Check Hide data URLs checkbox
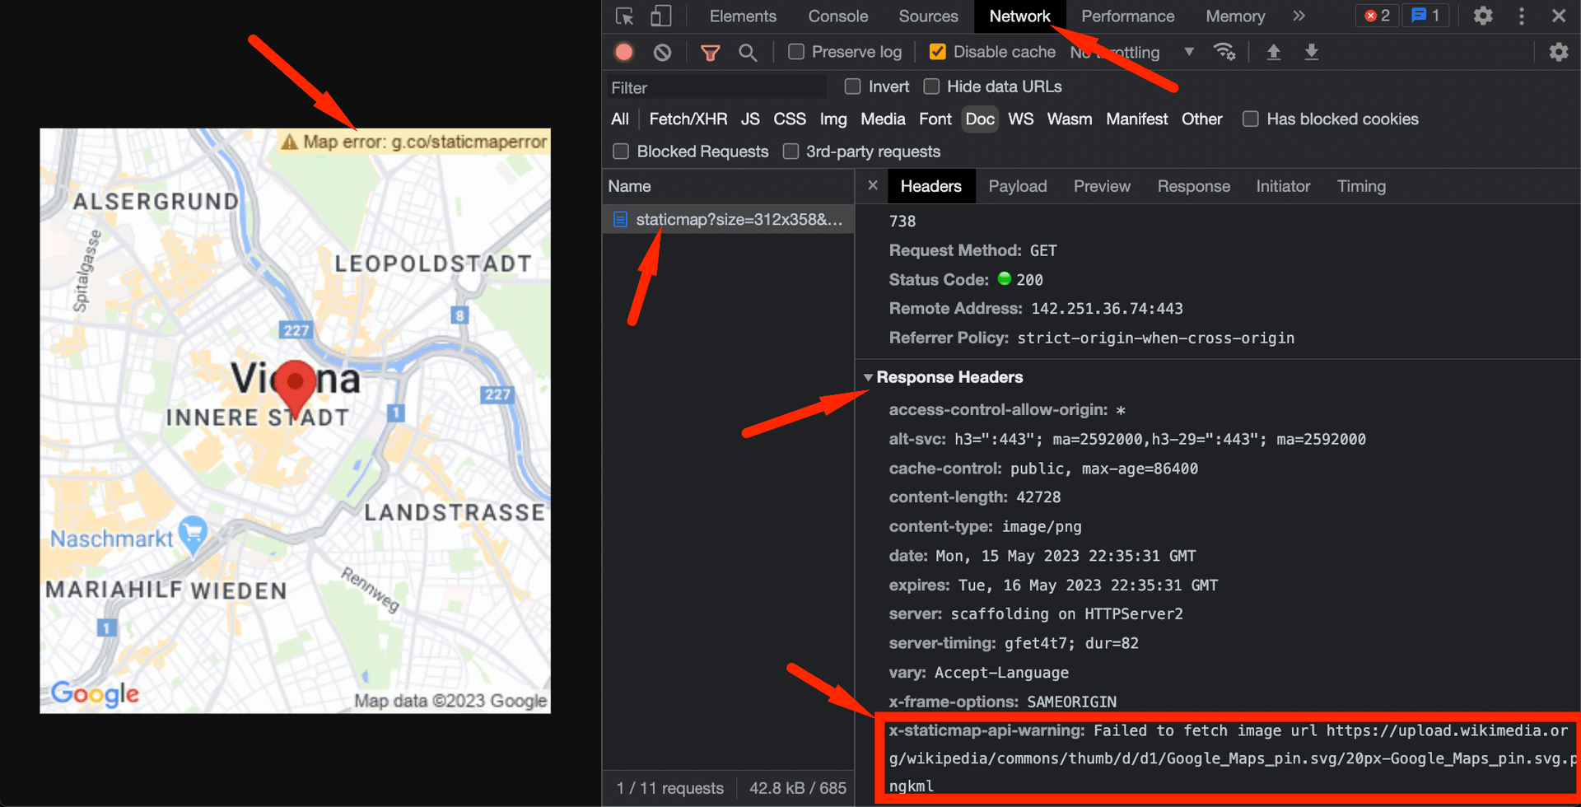The image size is (1581, 807). (931, 86)
